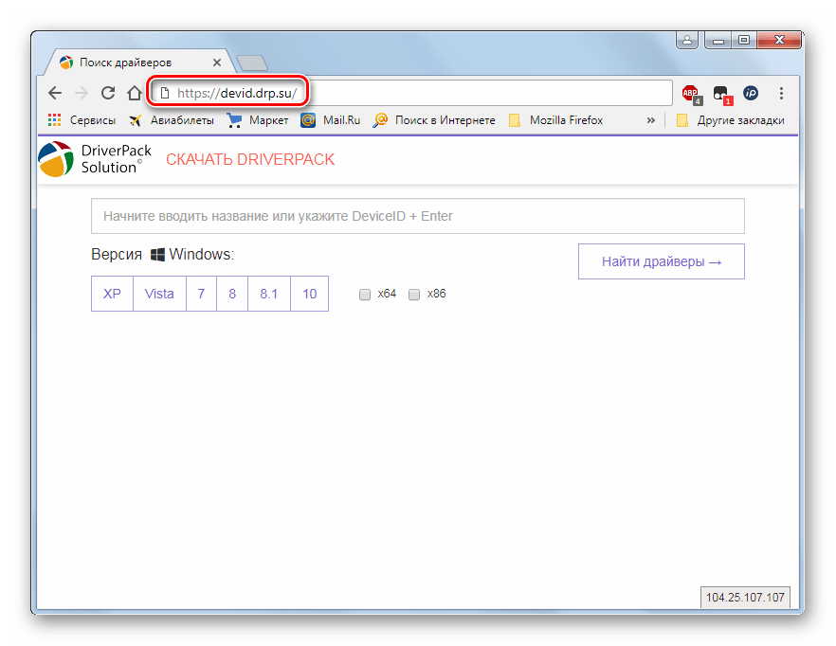This screenshot has height=646, width=836.
Task: Check the x64 checkbox
Action: pos(365,295)
